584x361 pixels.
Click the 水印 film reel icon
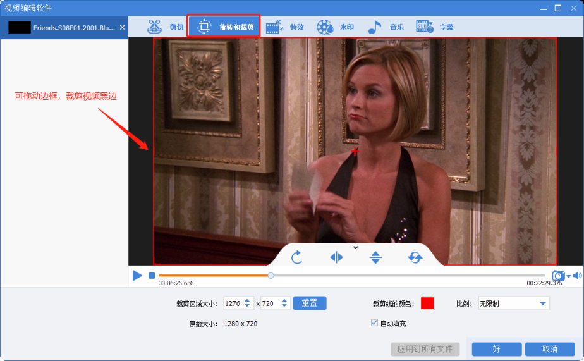point(325,27)
